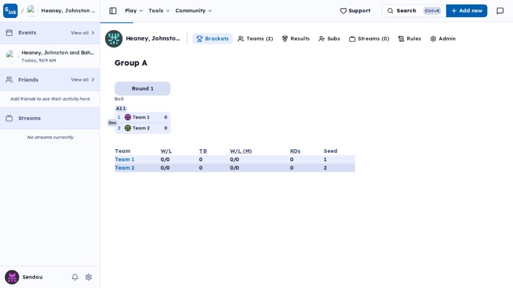This screenshot has width=513, height=288.
Task: Open the sendou.ink logo home link
Action: tap(10, 11)
